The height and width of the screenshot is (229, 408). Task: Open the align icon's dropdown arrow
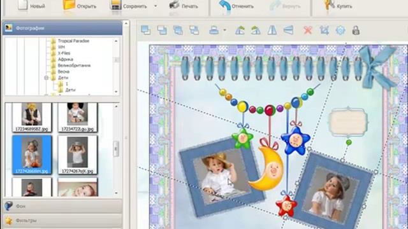click(x=225, y=30)
